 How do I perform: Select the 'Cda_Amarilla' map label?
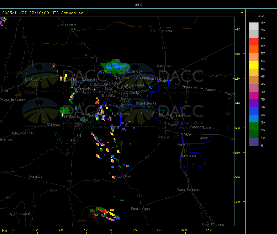pos(23,133)
